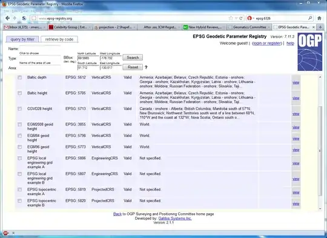The image size is (327, 238).
Task: Check the EGM84 geoid height row
Action: tap(19, 136)
